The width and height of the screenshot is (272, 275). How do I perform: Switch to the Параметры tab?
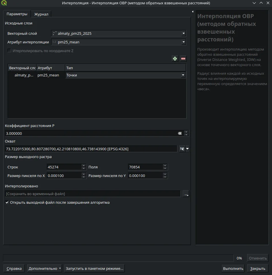(17, 14)
